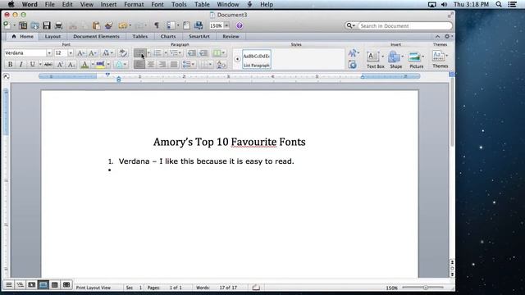Open the line spacing dropdown
The image size is (525, 295).
189,64
